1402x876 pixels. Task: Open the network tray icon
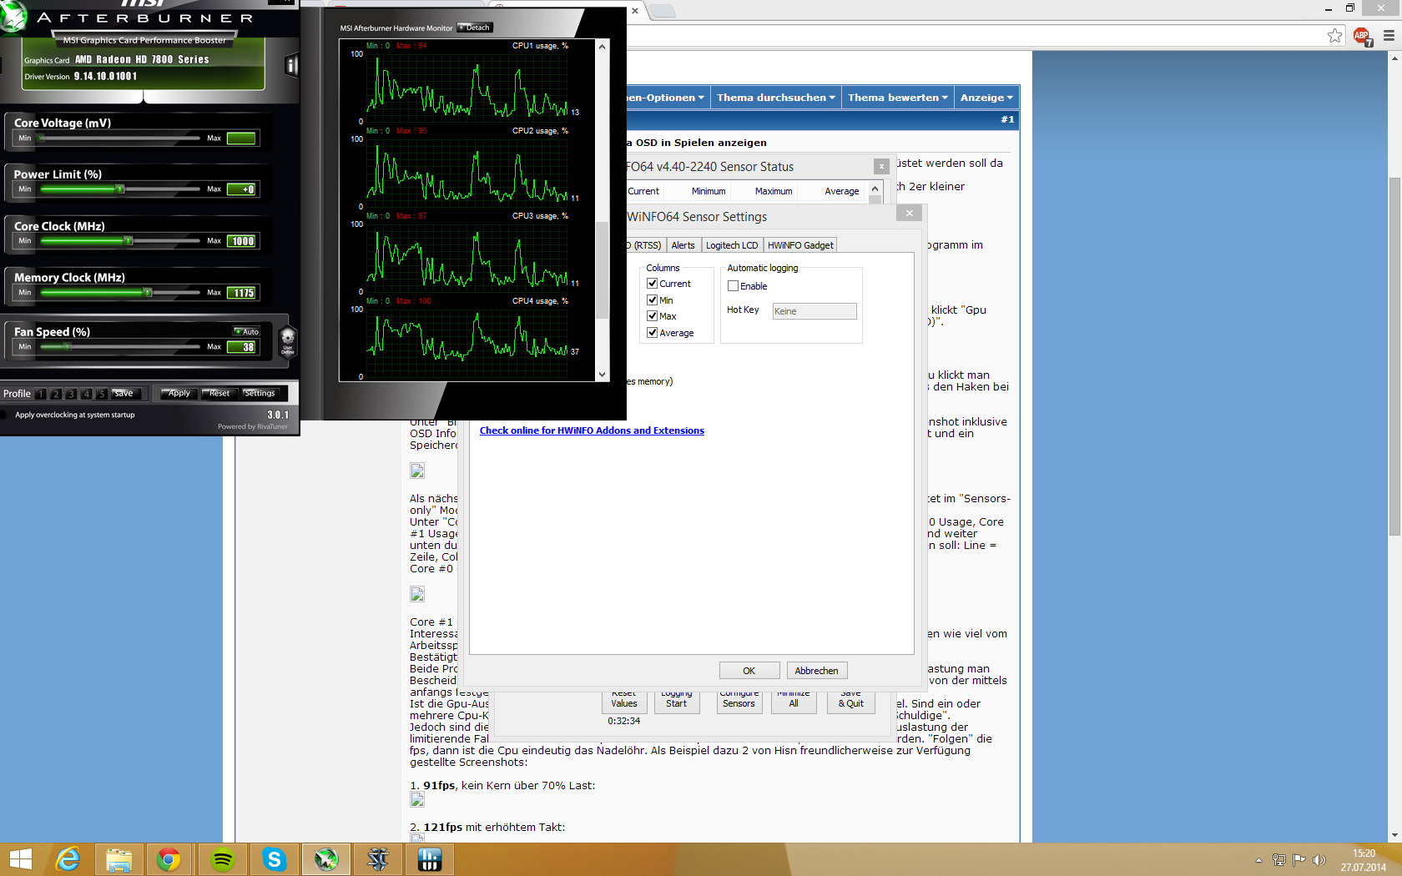click(x=1279, y=860)
